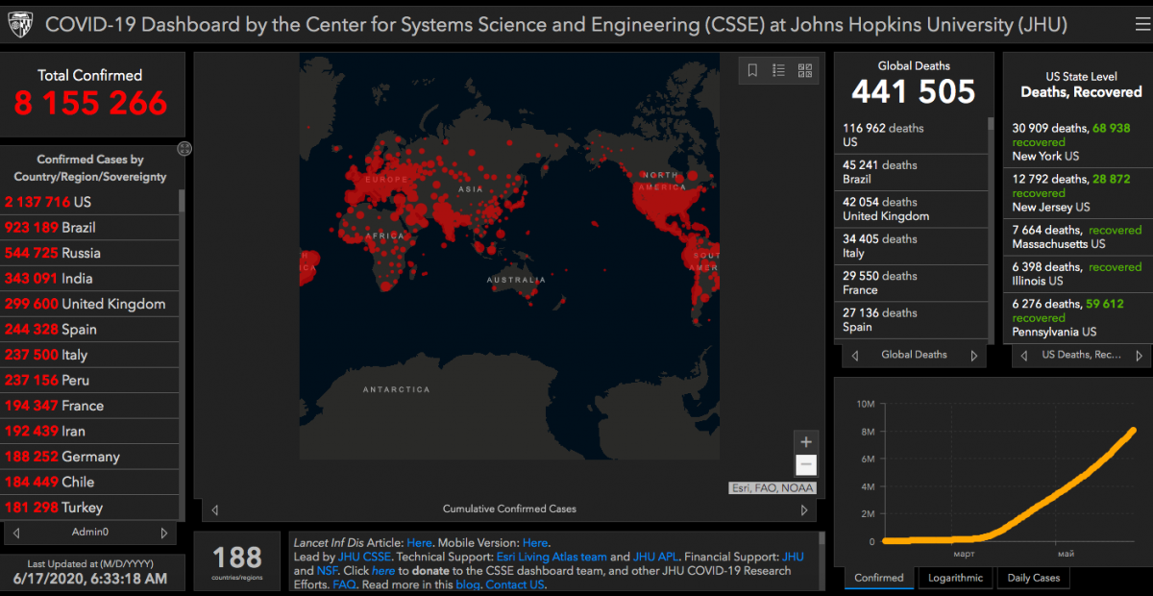1153x596 pixels.
Task: Open the Lancet Inf Dis Article 'Here' link
Action: 419,543
